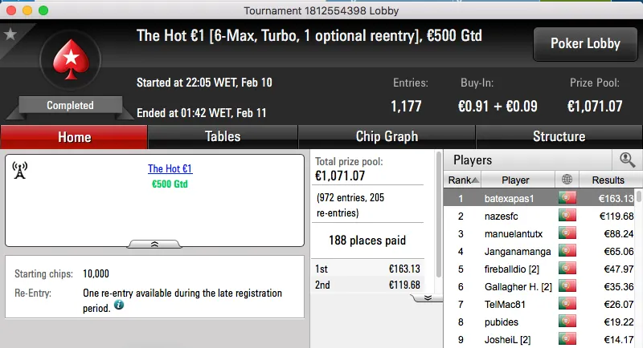This screenshot has height=348, width=643.
Task: Sort by Results column header
Action: point(607,180)
